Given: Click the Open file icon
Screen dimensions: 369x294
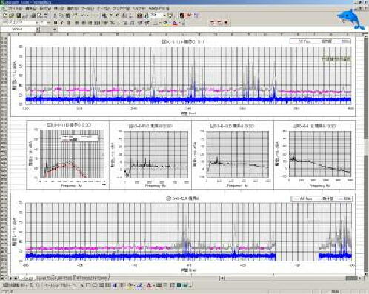Looking at the screenshot, I should tap(11, 16).
